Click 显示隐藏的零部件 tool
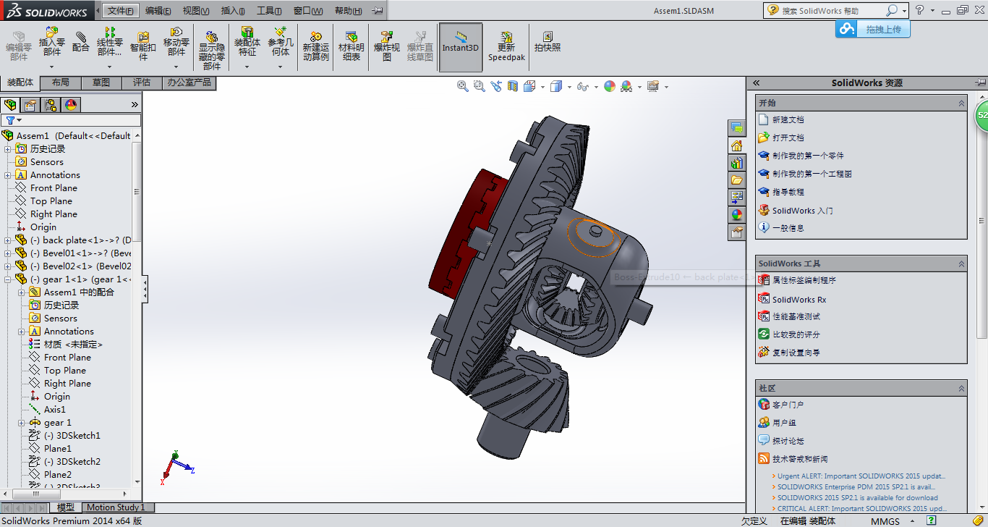The height and width of the screenshot is (527, 988). [x=212, y=51]
